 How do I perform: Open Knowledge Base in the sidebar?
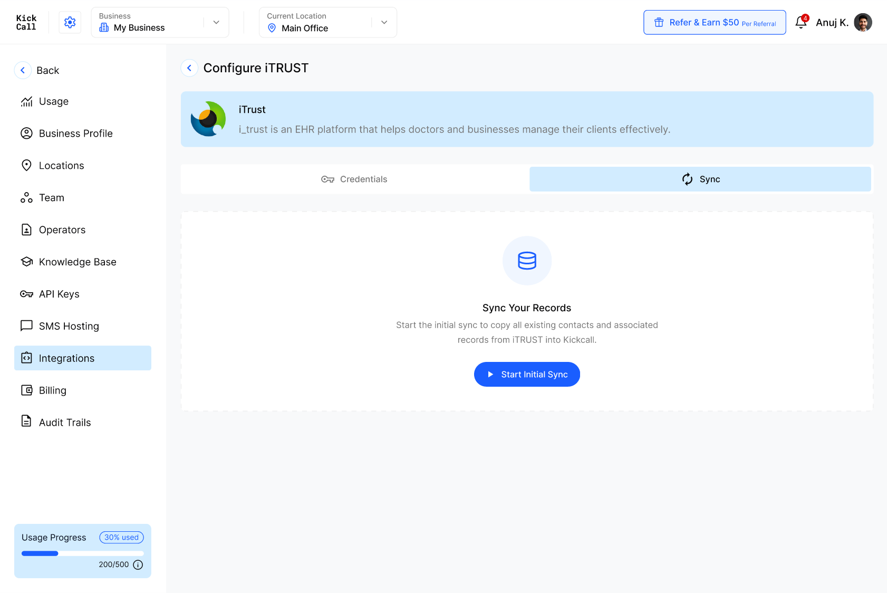(83, 262)
